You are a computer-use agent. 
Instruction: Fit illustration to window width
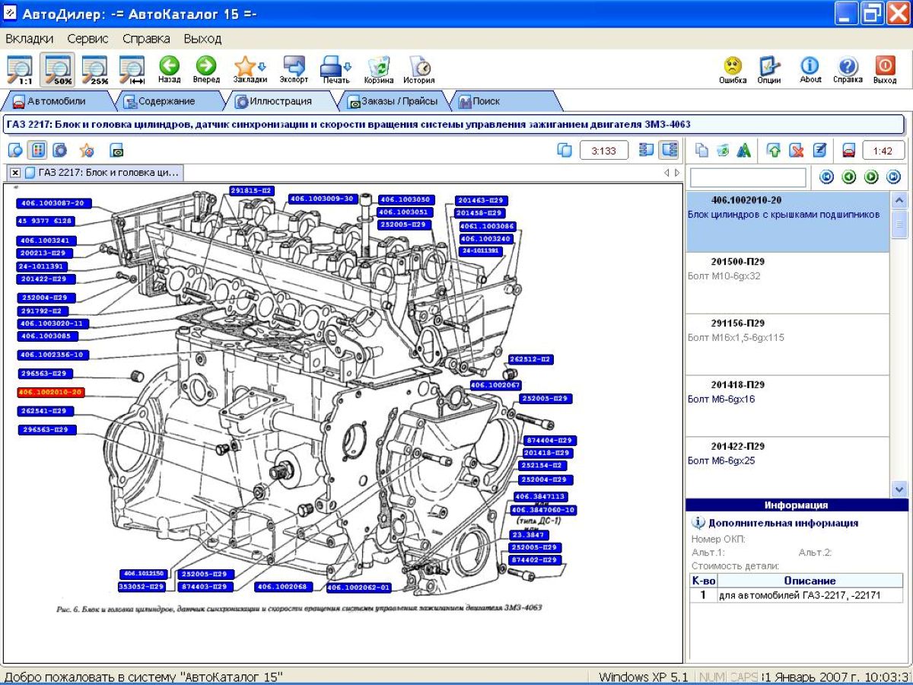click(x=132, y=69)
